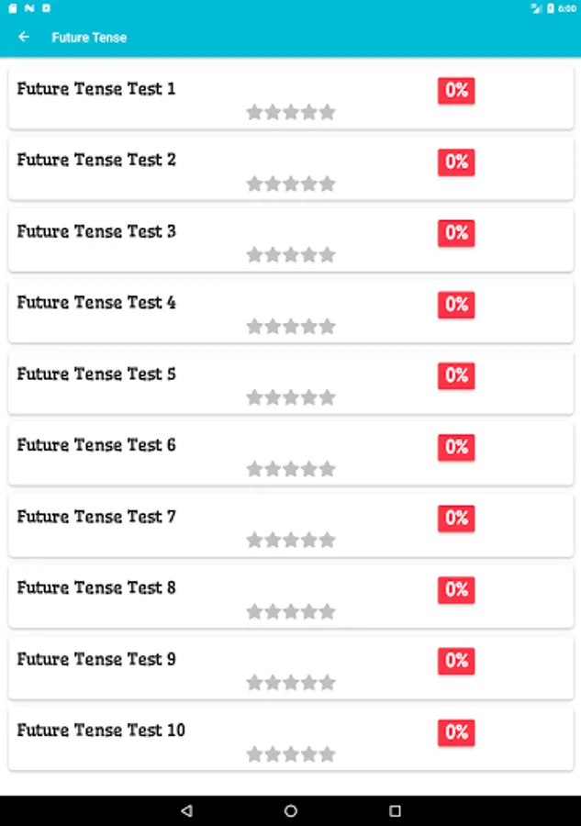Select Future Tense Test 3 entry

click(96, 231)
